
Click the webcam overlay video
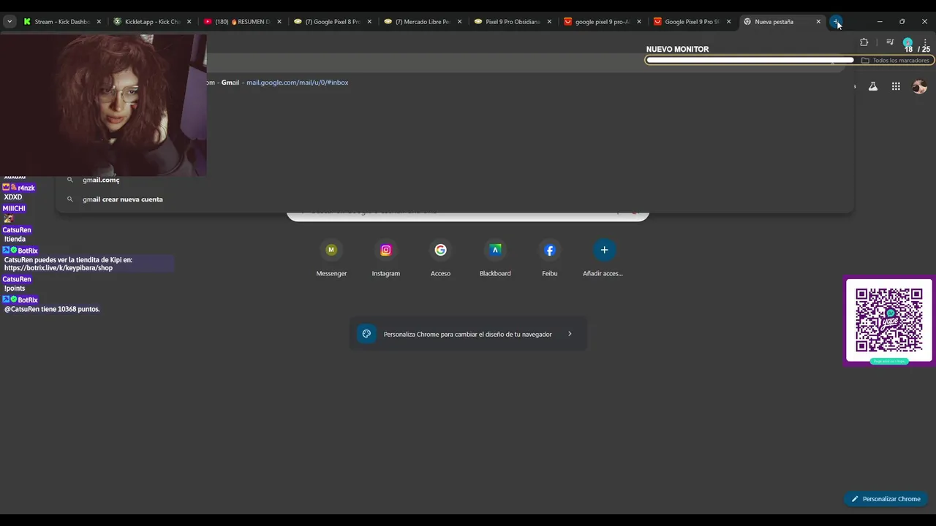pos(103,104)
